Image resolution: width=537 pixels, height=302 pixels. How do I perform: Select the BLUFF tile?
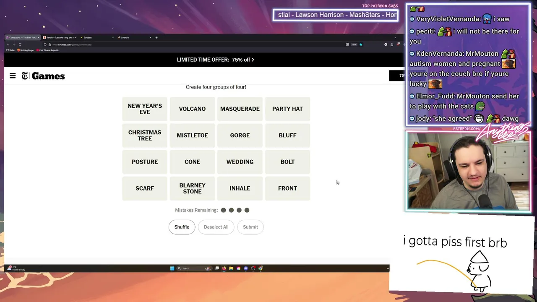[287, 135]
